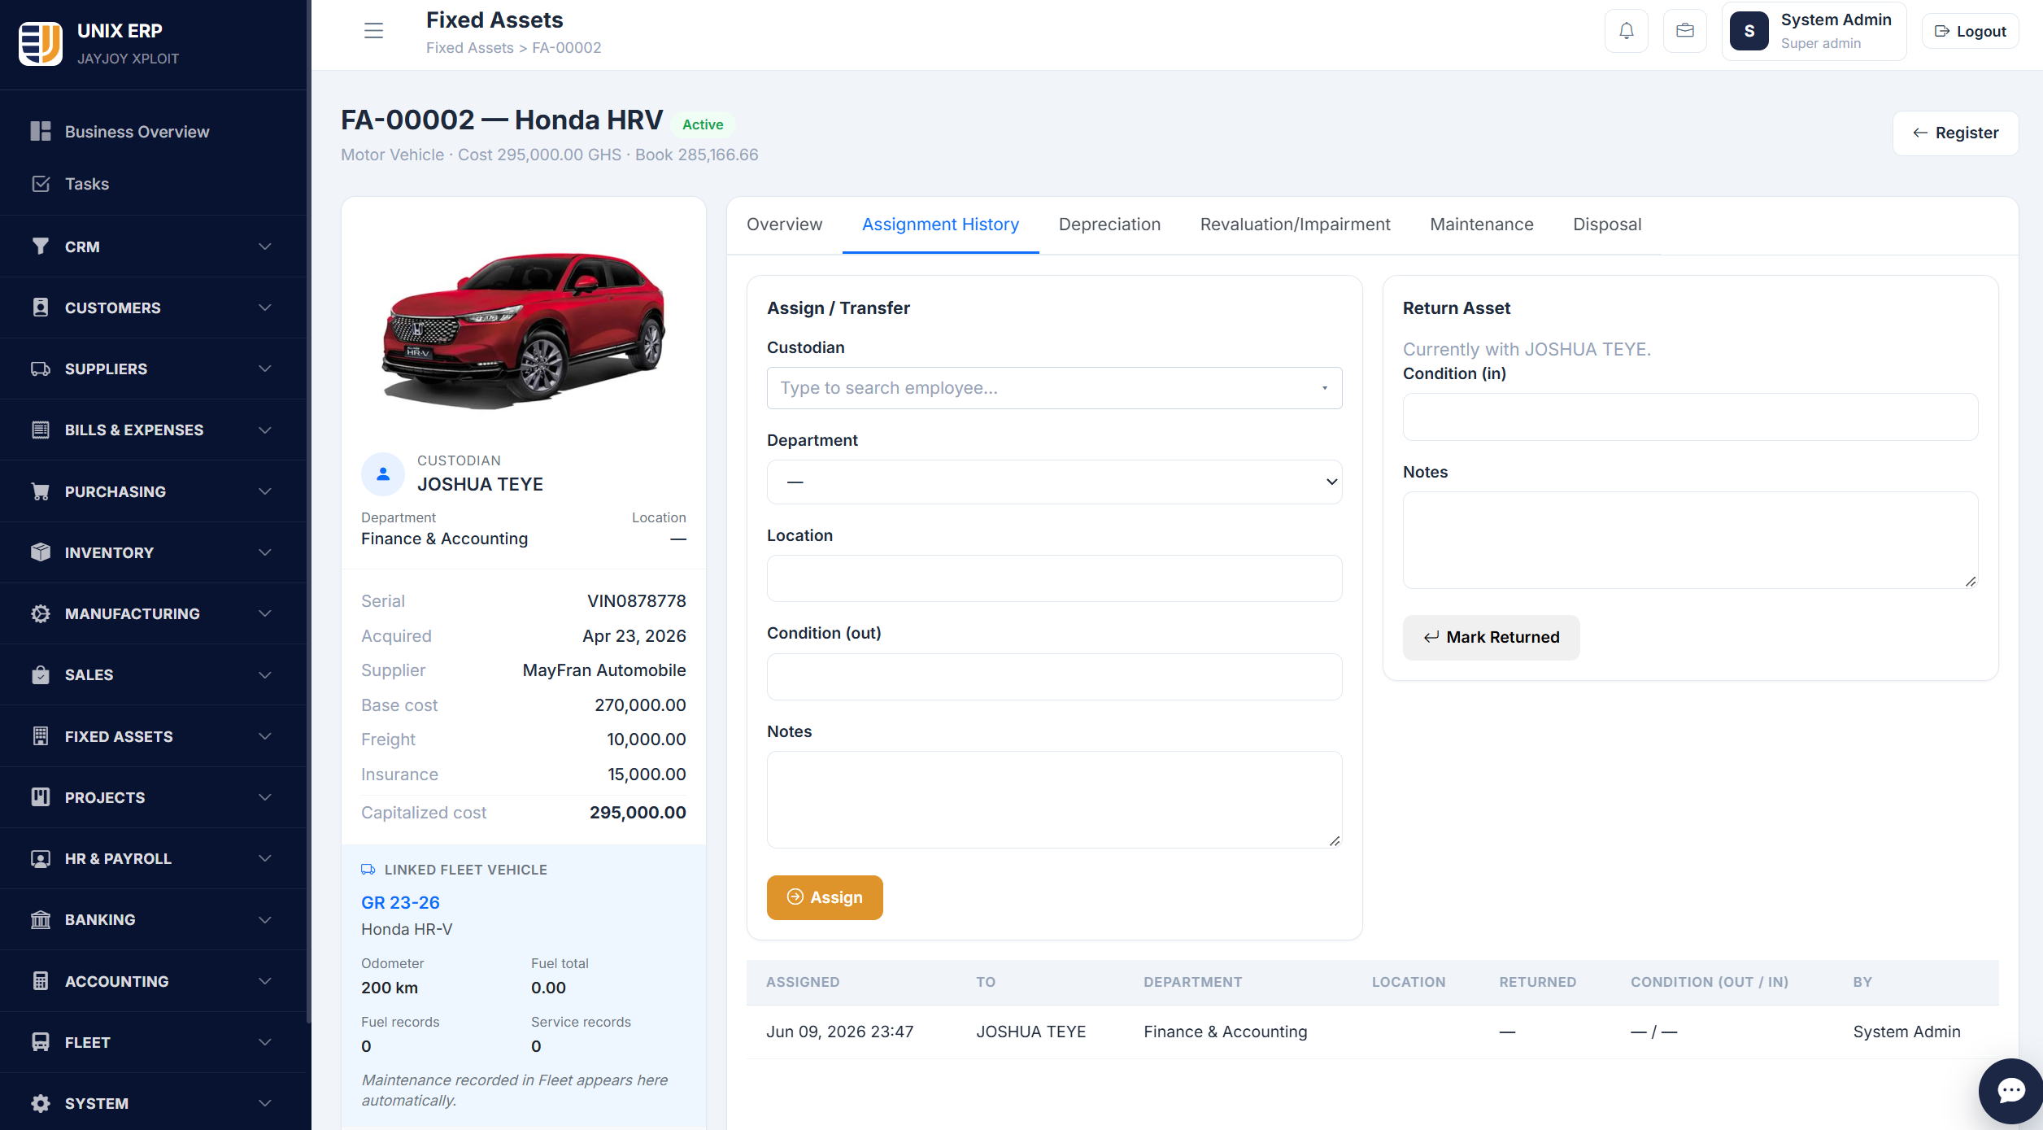
Task: Expand the CUSTOMERS menu chevron
Action: tap(264, 308)
